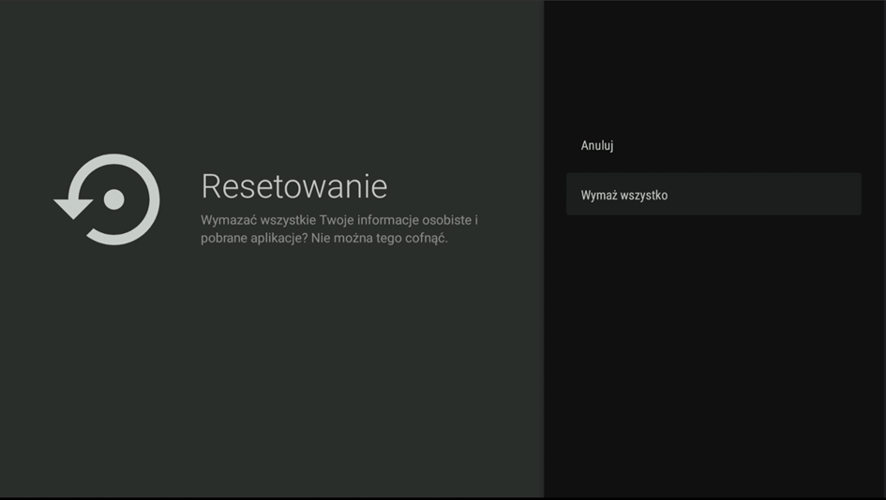The image size is (886, 500).
Task: Click the Resetowanie heading
Action: coord(293,185)
